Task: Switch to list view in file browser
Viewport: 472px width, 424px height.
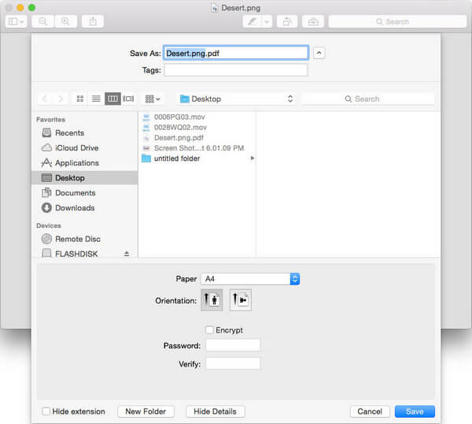Action: click(96, 99)
